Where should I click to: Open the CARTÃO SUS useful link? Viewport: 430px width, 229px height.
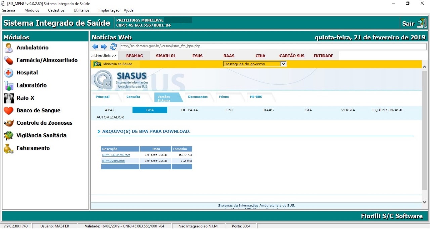(x=292, y=56)
